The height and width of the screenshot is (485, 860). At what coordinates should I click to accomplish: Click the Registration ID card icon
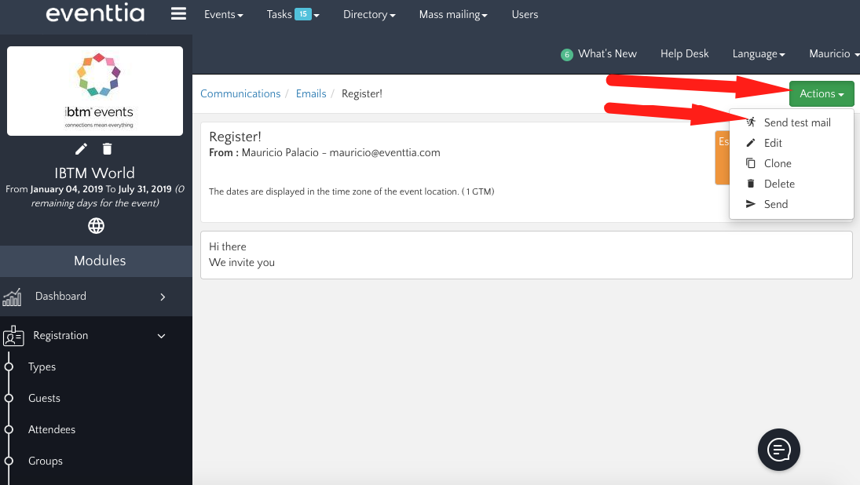click(13, 336)
